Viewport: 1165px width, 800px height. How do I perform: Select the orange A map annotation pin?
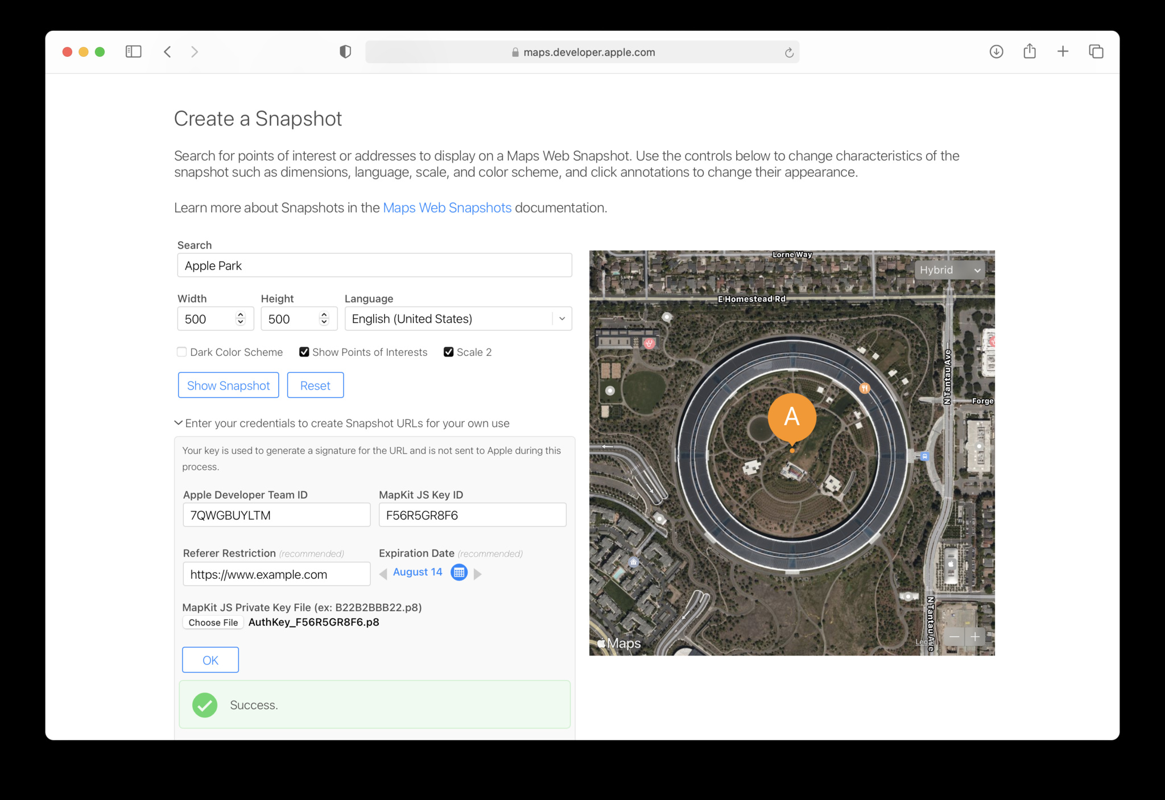[792, 418]
